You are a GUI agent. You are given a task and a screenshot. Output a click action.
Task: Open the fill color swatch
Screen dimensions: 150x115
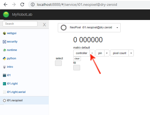click(77, 68)
